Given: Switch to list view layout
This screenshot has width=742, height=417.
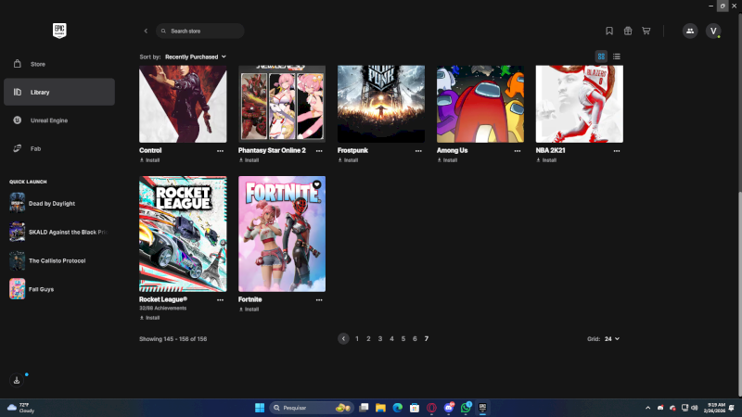Looking at the screenshot, I should pos(616,57).
